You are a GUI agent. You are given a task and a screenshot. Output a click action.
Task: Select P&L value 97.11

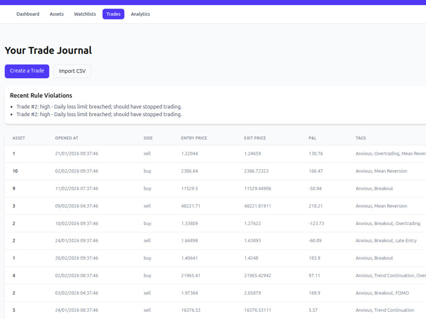coord(314,276)
